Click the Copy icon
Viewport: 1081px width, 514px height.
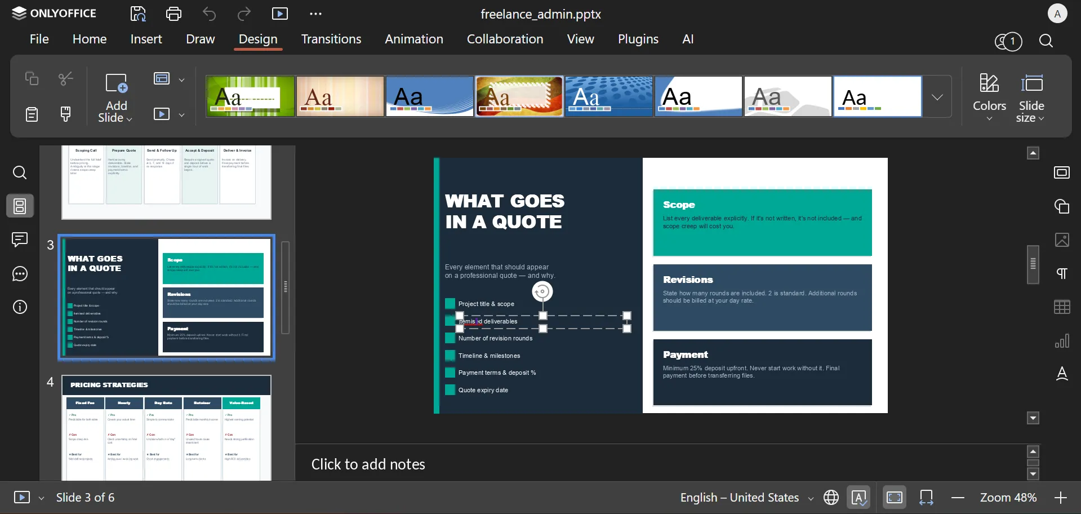coord(32,79)
